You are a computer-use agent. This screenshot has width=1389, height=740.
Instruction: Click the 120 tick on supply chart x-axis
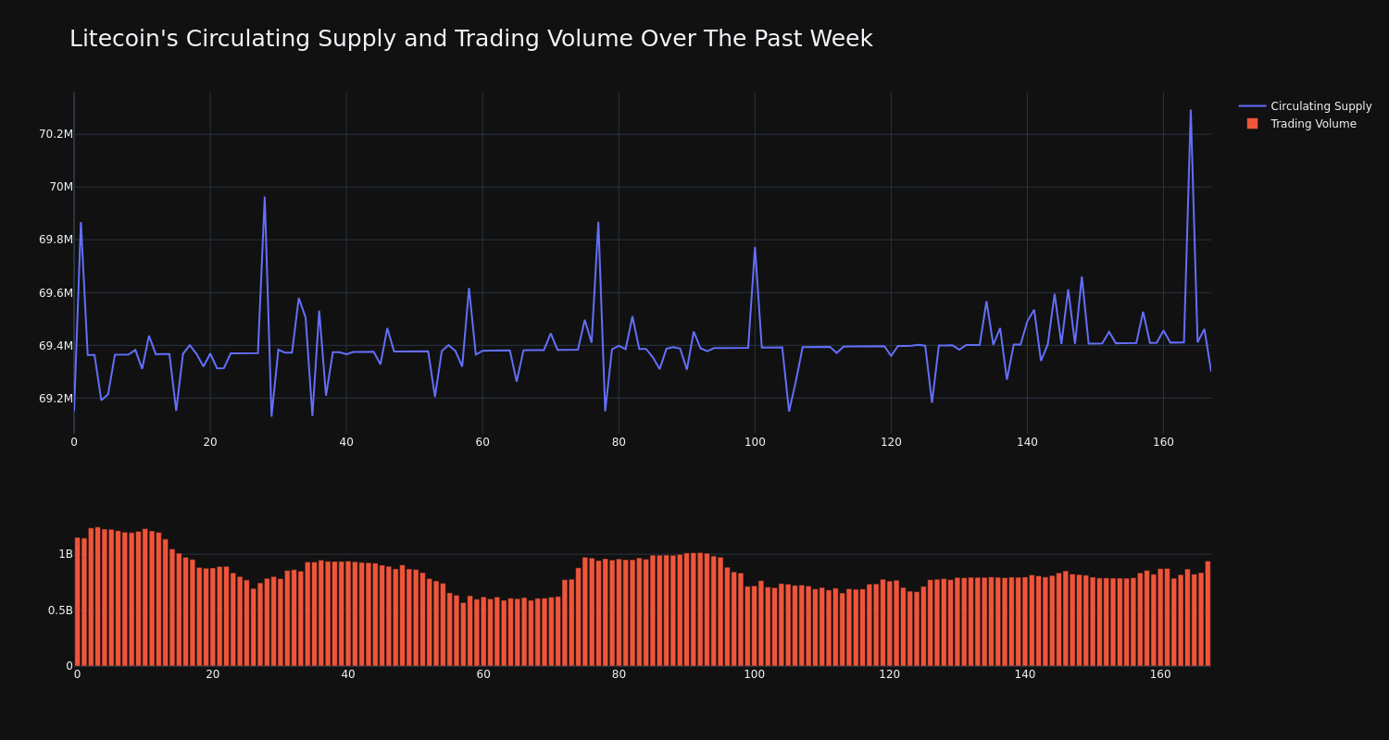point(891,442)
